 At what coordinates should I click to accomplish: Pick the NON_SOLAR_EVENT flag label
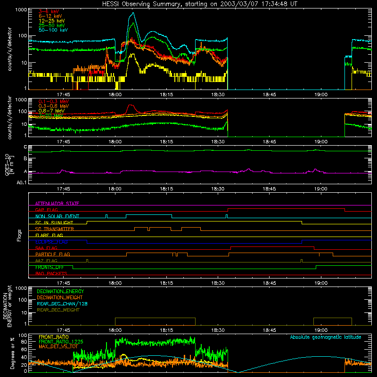[57, 216]
